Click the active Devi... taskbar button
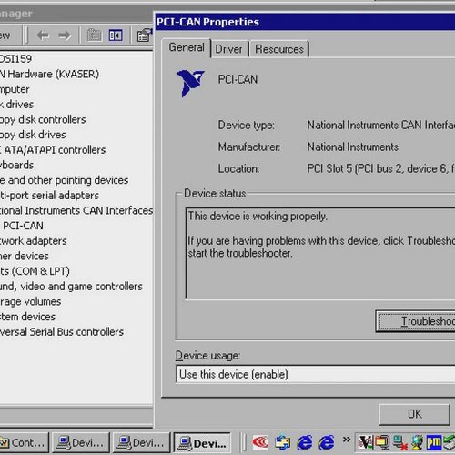 pyautogui.click(x=202, y=443)
